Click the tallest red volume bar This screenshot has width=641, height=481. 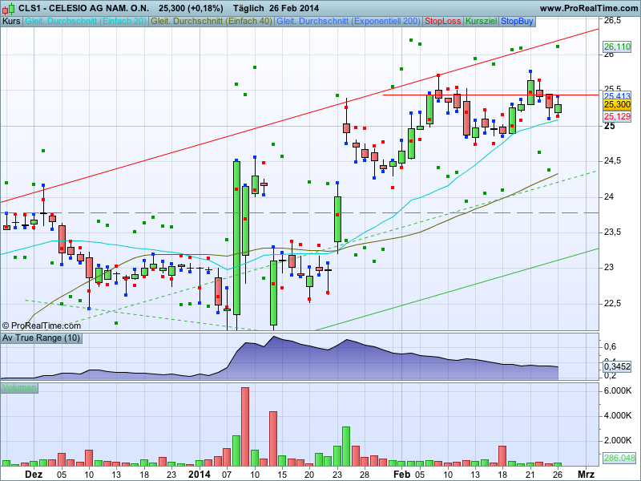click(245, 426)
